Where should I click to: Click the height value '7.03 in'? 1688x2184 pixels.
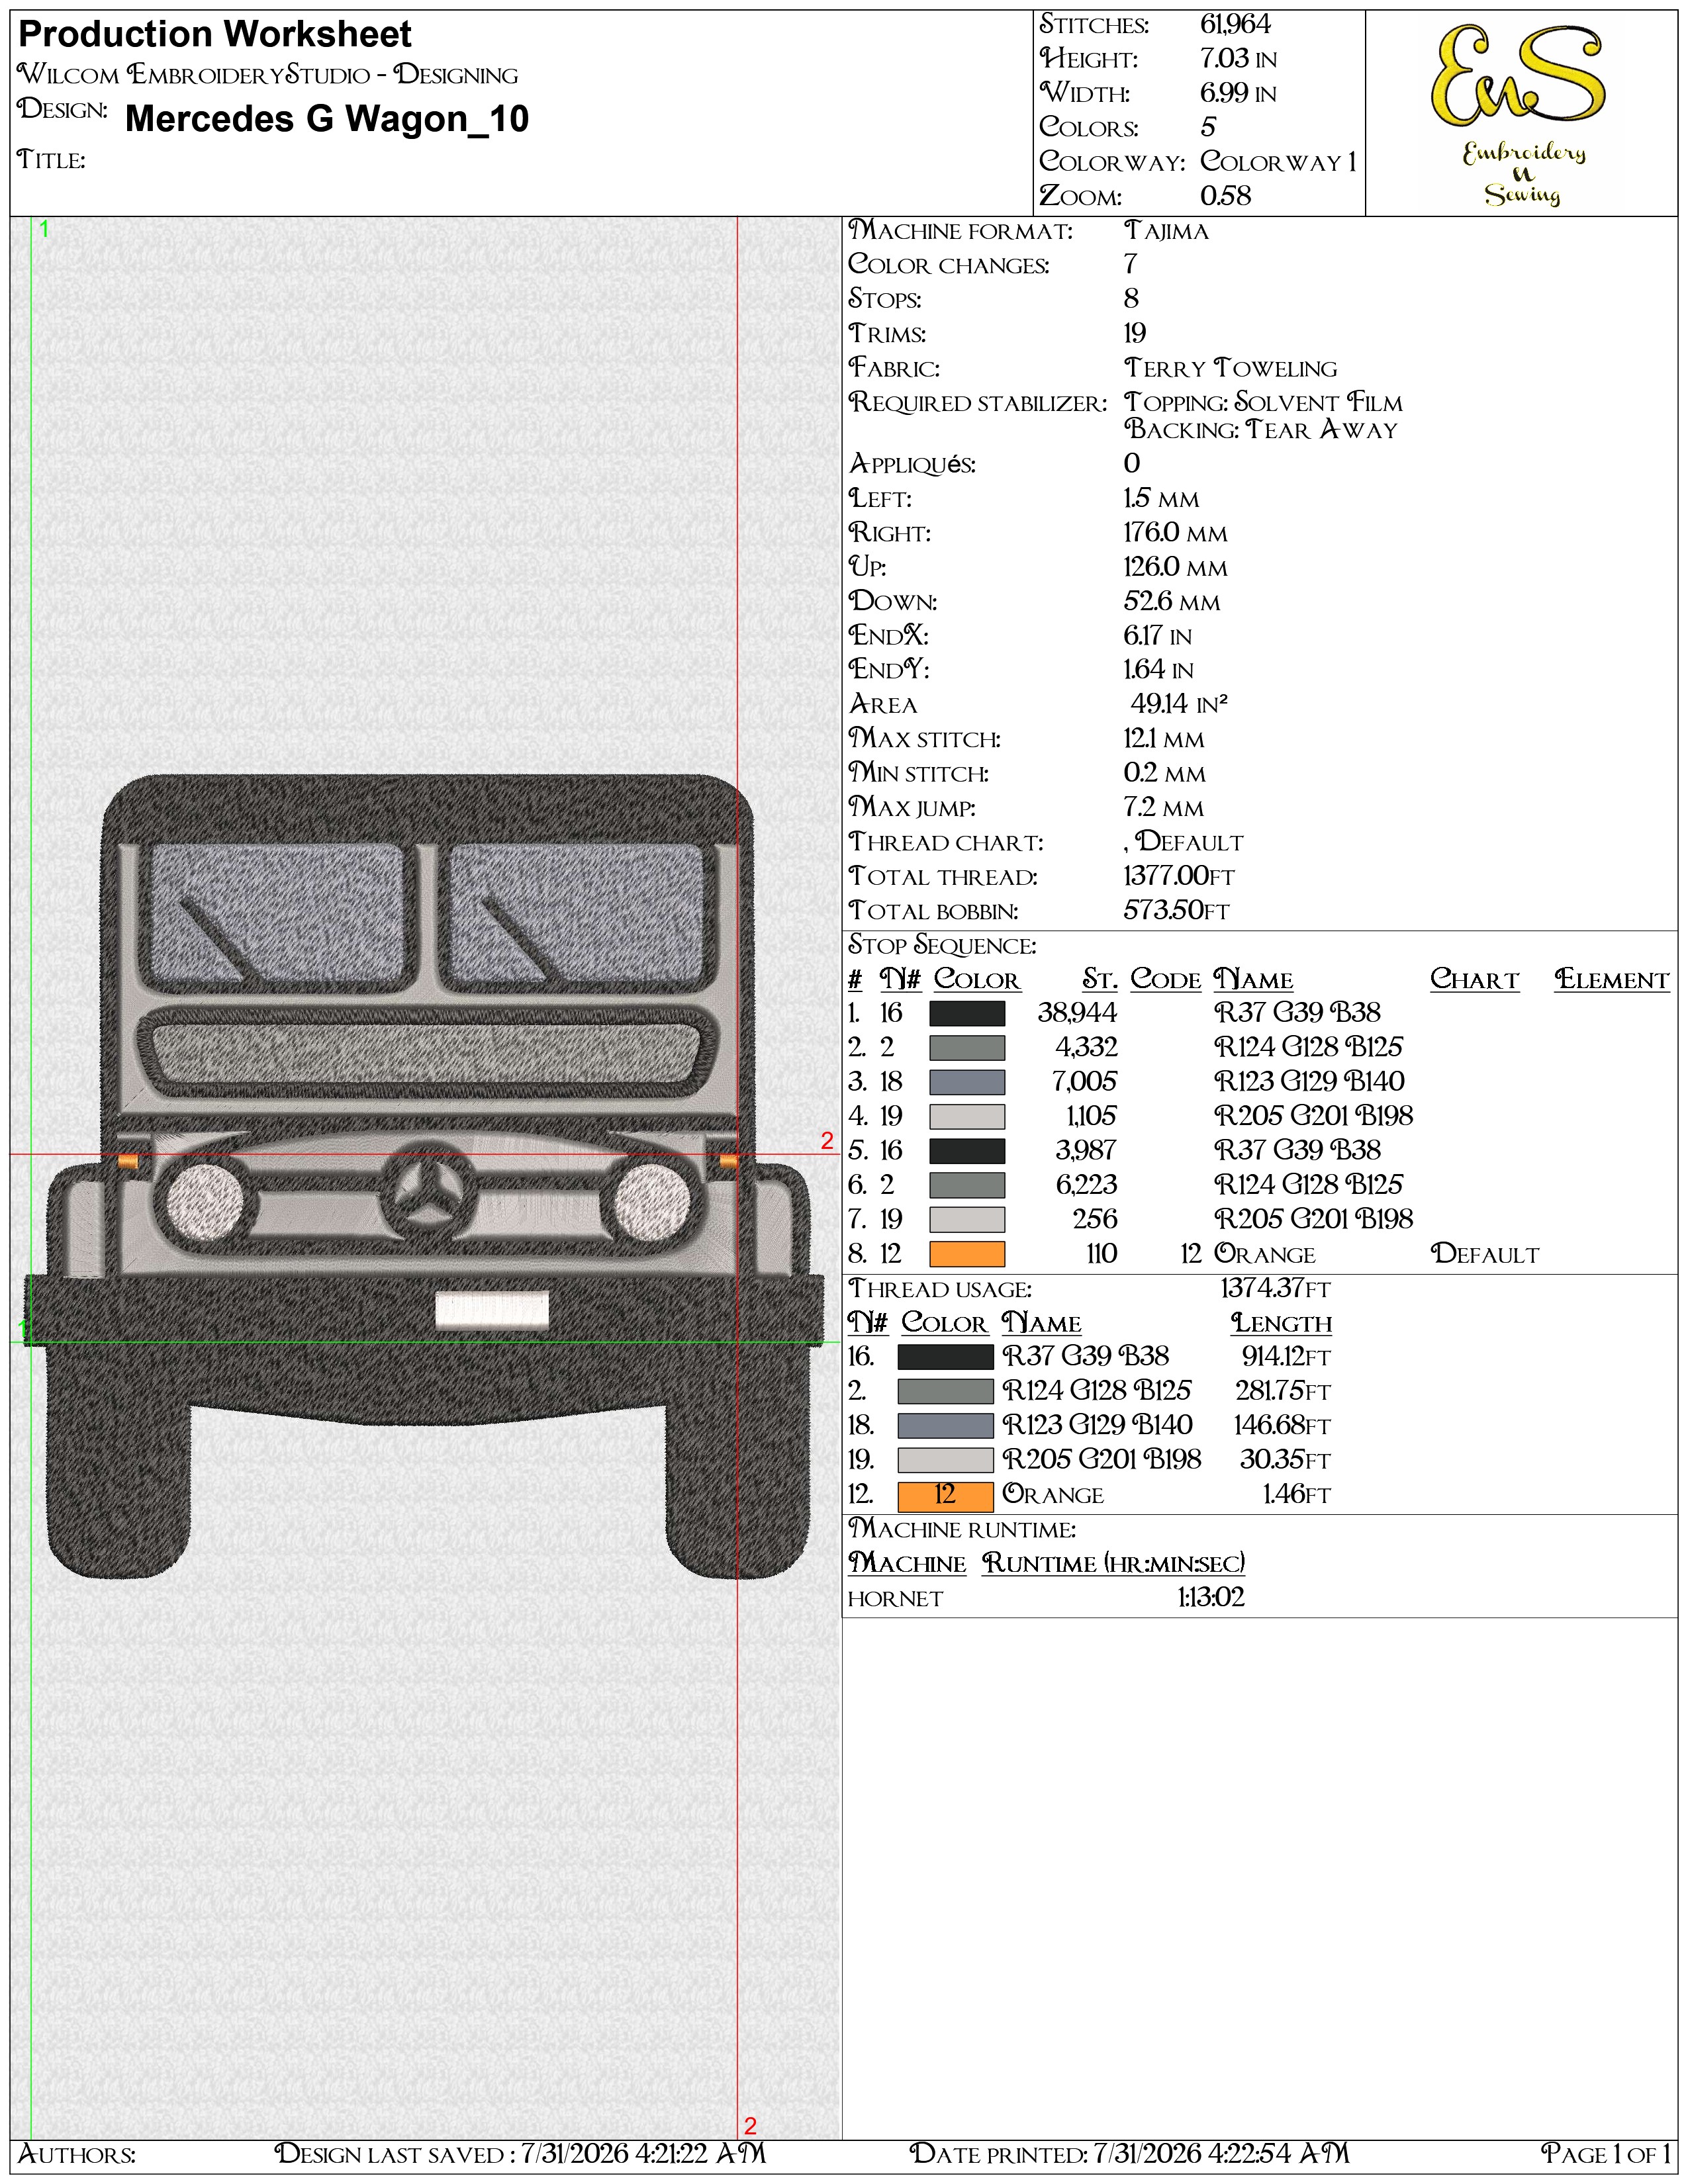[1238, 59]
